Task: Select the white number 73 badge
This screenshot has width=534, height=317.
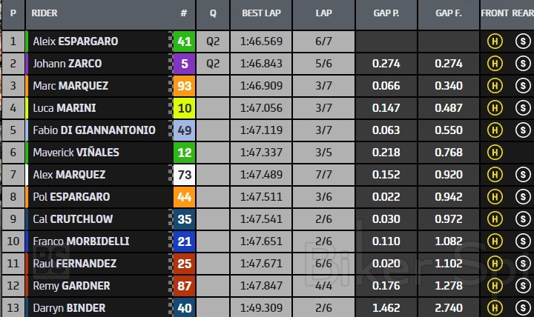Action: [x=184, y=175]
